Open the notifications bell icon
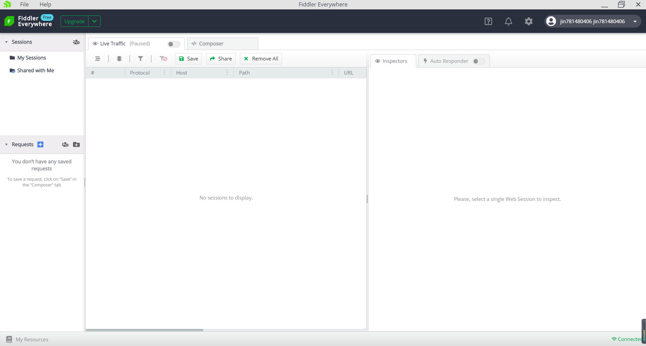 [508, 21]
